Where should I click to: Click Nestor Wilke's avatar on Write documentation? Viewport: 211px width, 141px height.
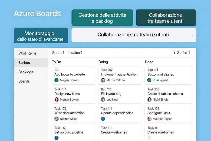pos(57,119)
